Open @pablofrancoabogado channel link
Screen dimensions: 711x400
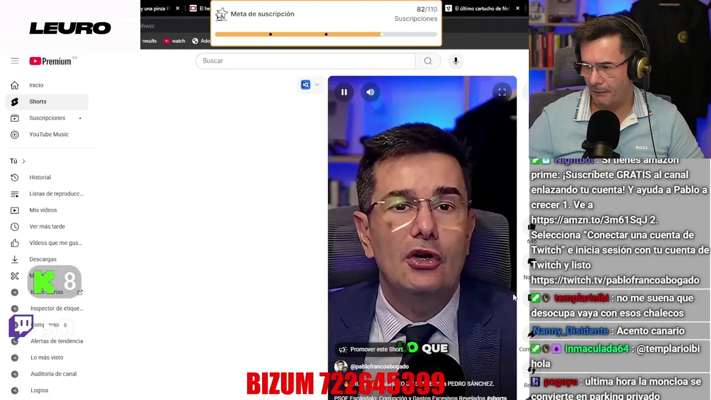pos(379,367)
